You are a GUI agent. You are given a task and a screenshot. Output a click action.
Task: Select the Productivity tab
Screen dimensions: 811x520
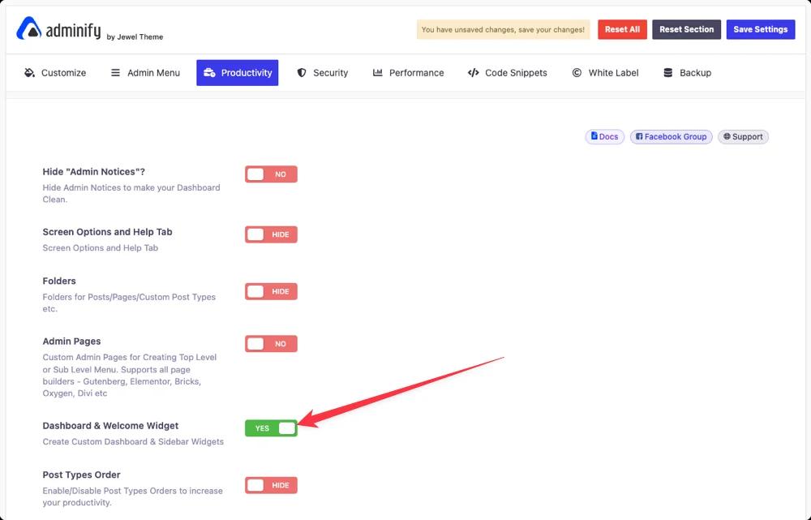click(x=238, y=72)
